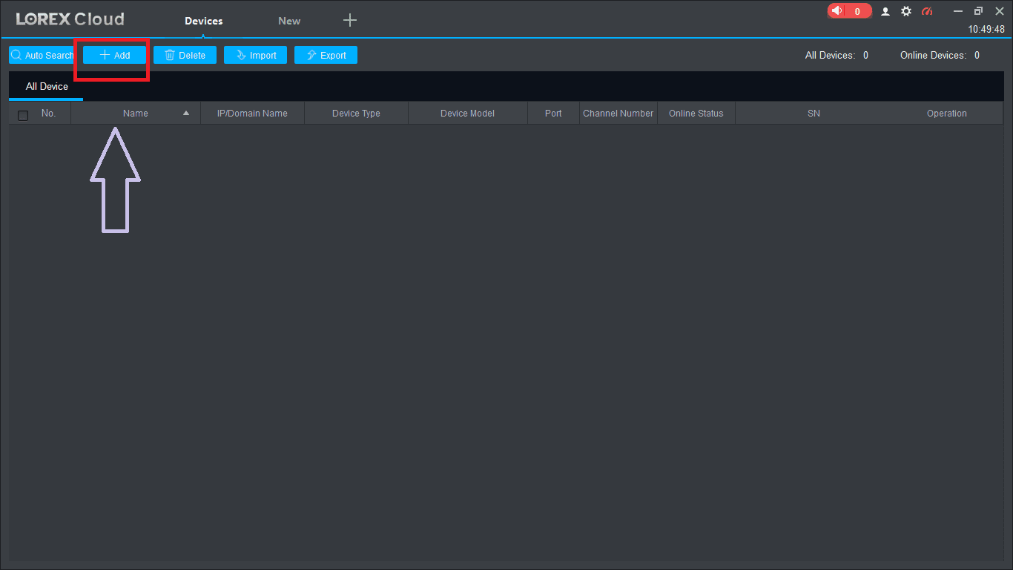Open the performance monitor gauge

926,11
